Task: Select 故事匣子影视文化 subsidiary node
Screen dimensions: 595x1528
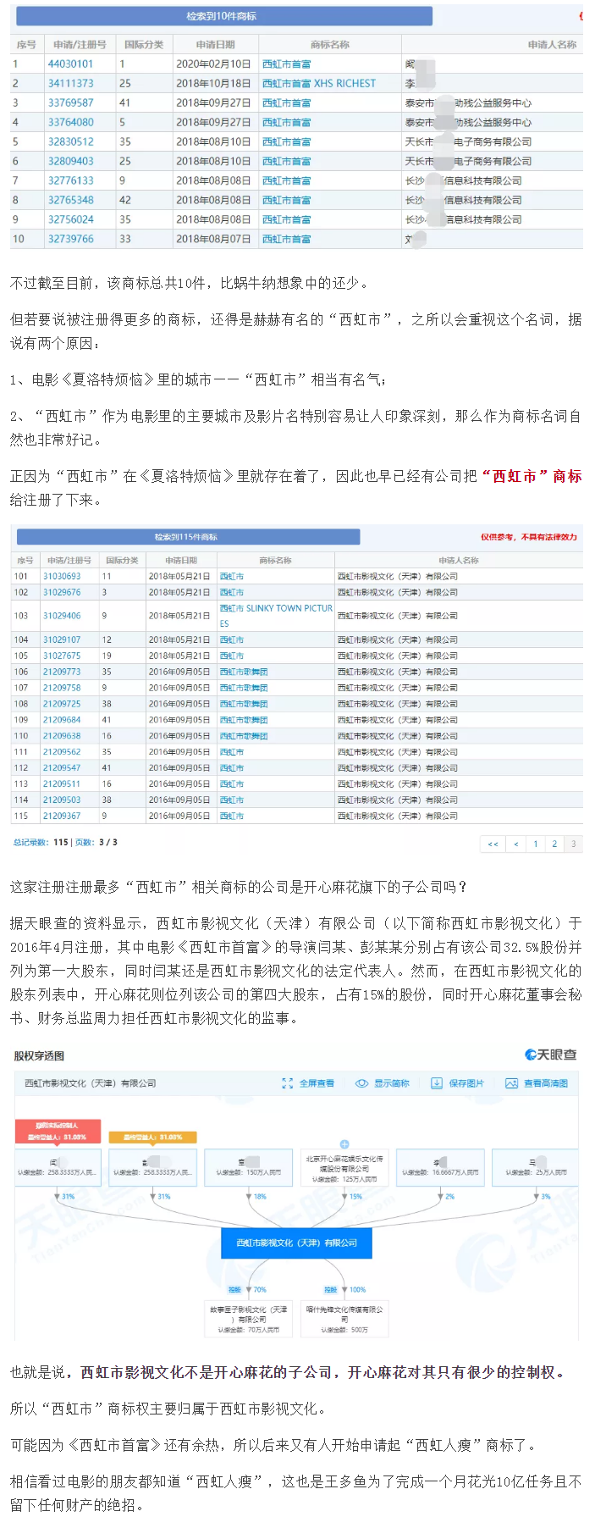Action: pos(249,1320)
